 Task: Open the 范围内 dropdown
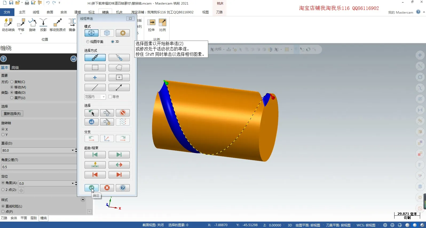pyautogui.click(x=95, y=97)
